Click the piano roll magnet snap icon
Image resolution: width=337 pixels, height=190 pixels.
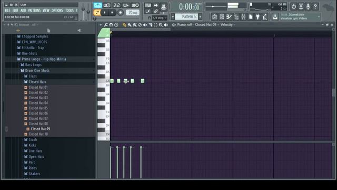[111, 25]
